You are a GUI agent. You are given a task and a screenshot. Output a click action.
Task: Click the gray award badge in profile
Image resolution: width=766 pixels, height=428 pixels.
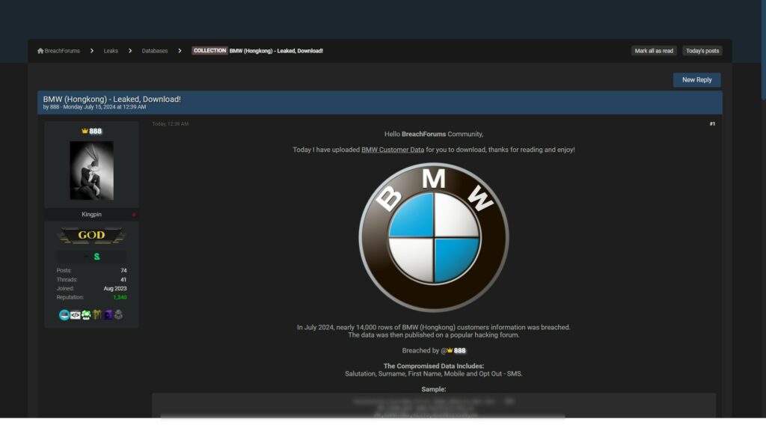[x=118, y=315]
